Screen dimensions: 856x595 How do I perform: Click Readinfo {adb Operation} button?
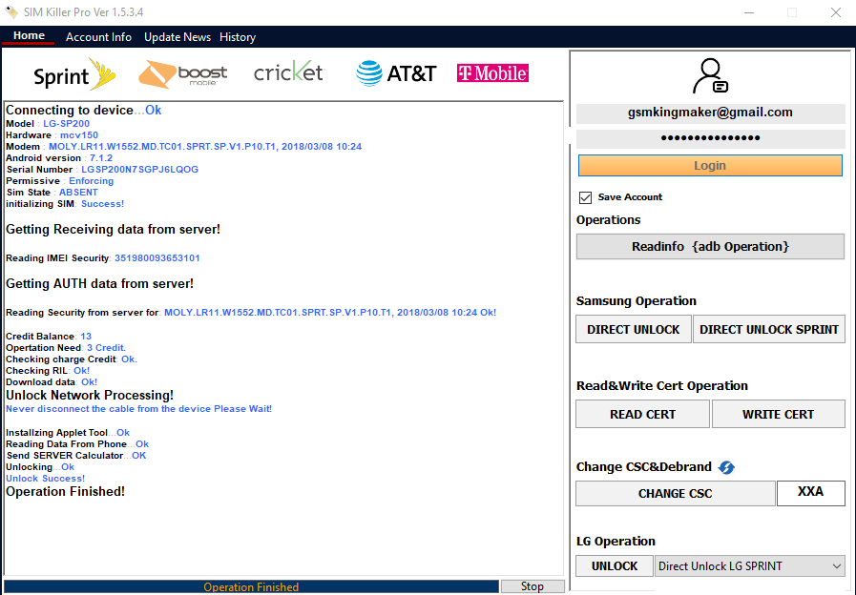click(710, 247)
